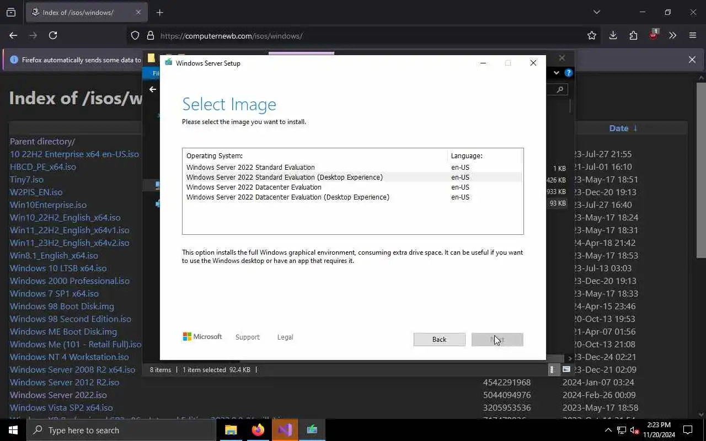Click Windows Server Setup taskbar icon
The height and width of the screenshot is (441, 706).
(312, 430)
